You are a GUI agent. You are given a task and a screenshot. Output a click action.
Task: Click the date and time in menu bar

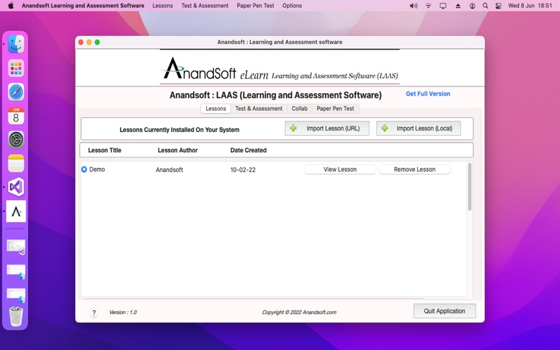tap(530, 6)
